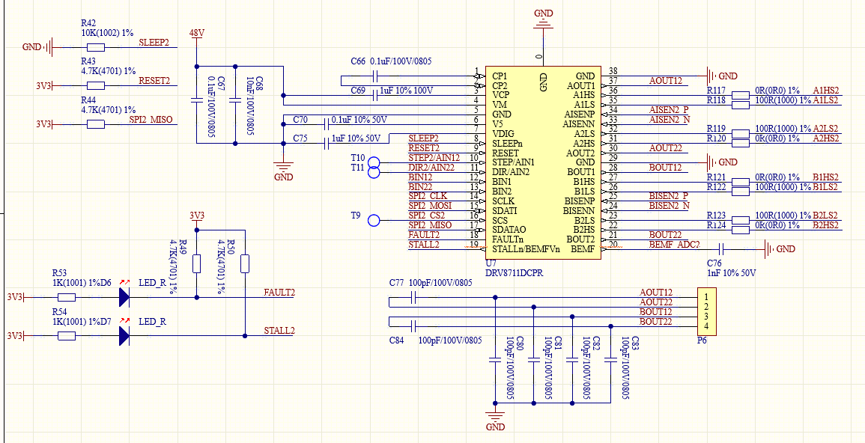This screenshot has width=865, height=443.
Task: Select capacitor C75 symbol on VDIG line
Action: click(328, 143)
